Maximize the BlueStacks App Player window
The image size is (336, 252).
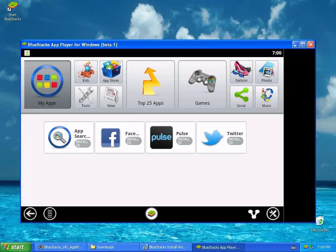[x=303, y=45]
